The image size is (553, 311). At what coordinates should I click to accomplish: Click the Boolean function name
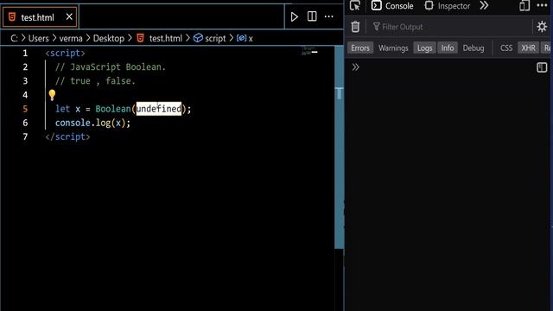(x=113, y=109)
